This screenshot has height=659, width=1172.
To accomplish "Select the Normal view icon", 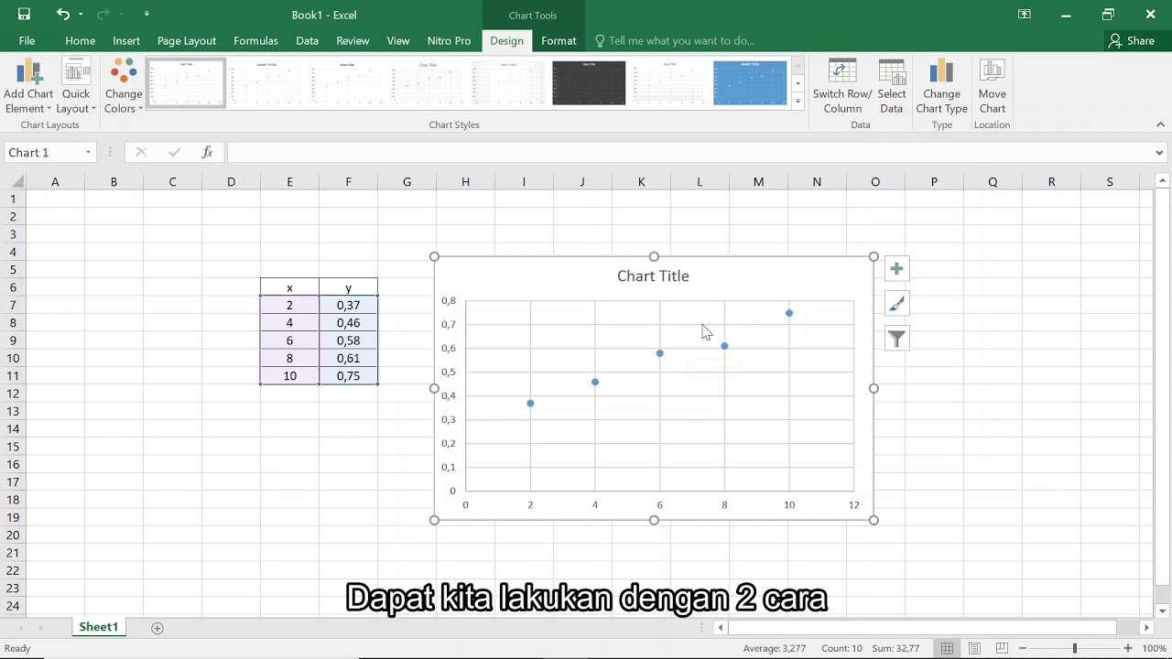I will pos(947,648).
